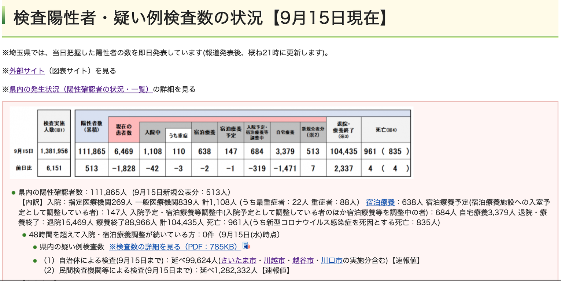Click the 新規公表分(※2) column header
Screen dimensions: 561x281
pyautogui.click(x=313, y=132)
